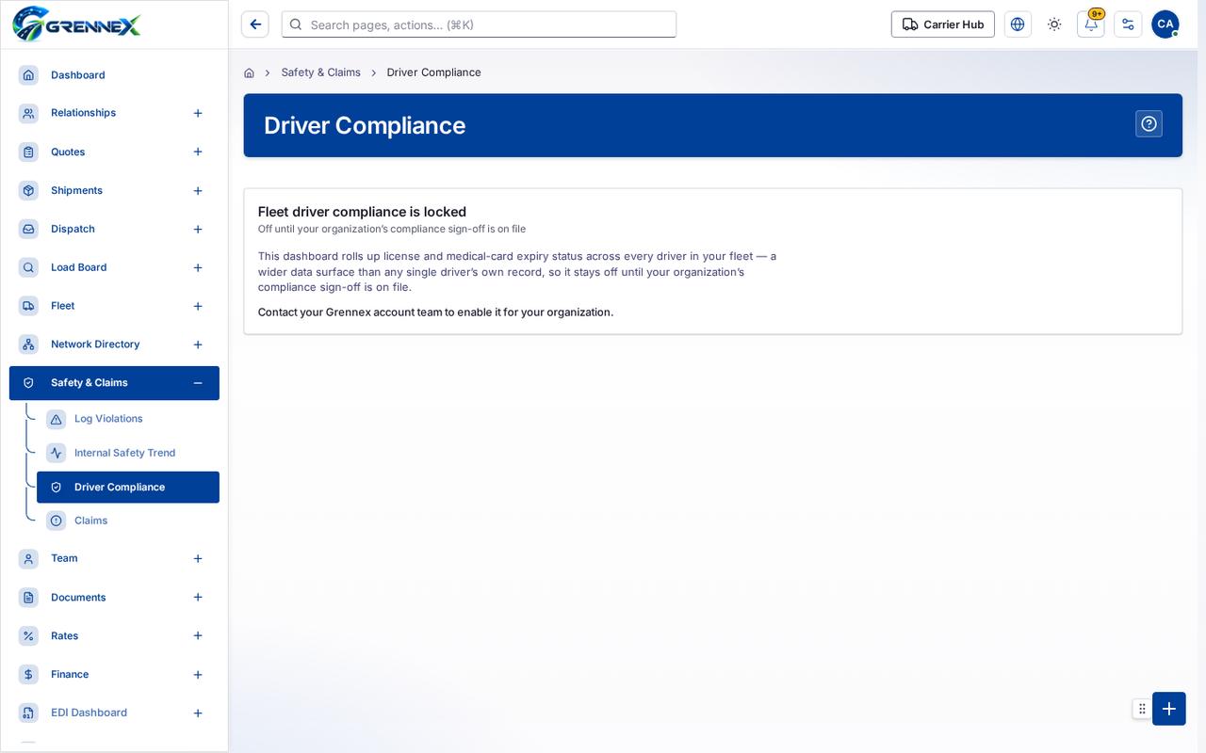Expand the Documents plus sign
1206x753 pixels.
coord(198,598)
